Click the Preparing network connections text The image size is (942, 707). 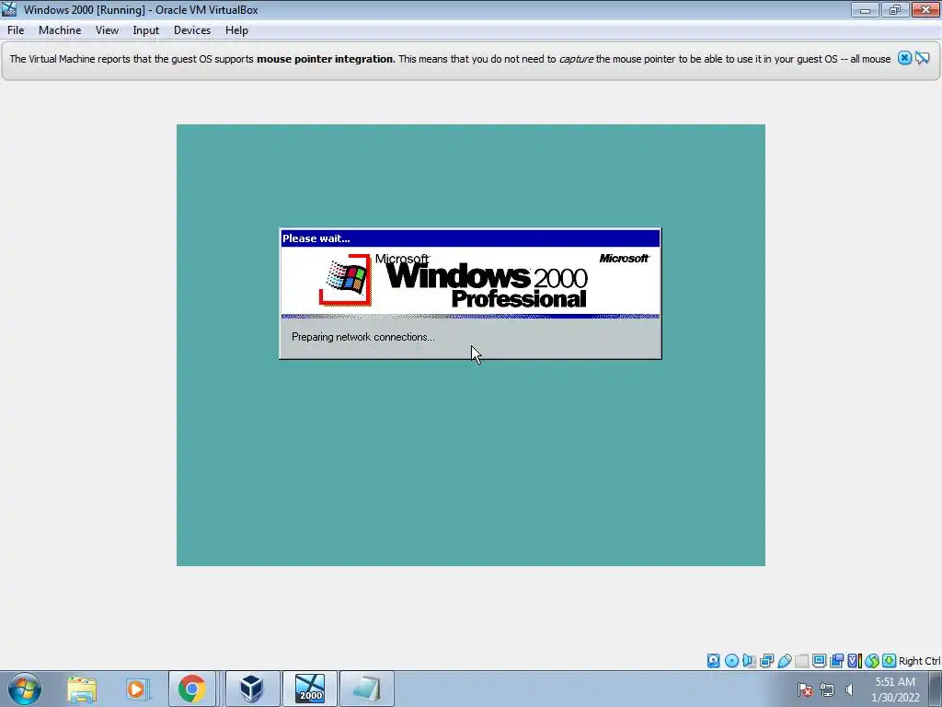pos(362,337)
